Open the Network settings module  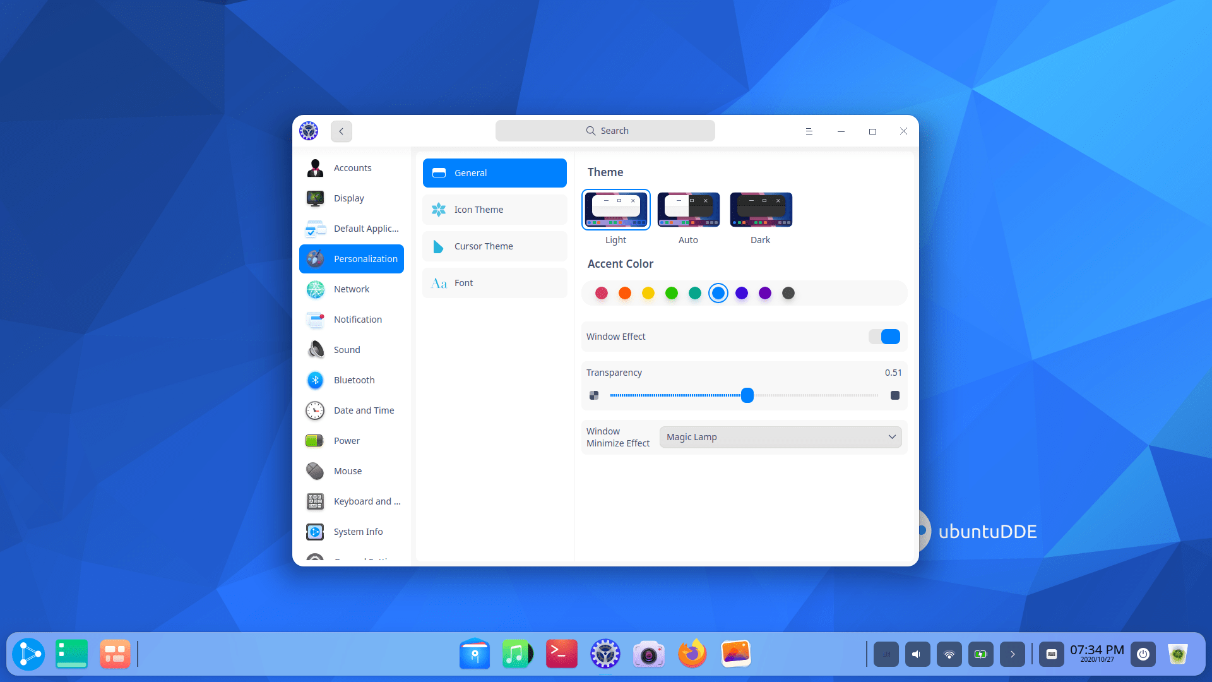pyautogui.click(x=352, y=289)
